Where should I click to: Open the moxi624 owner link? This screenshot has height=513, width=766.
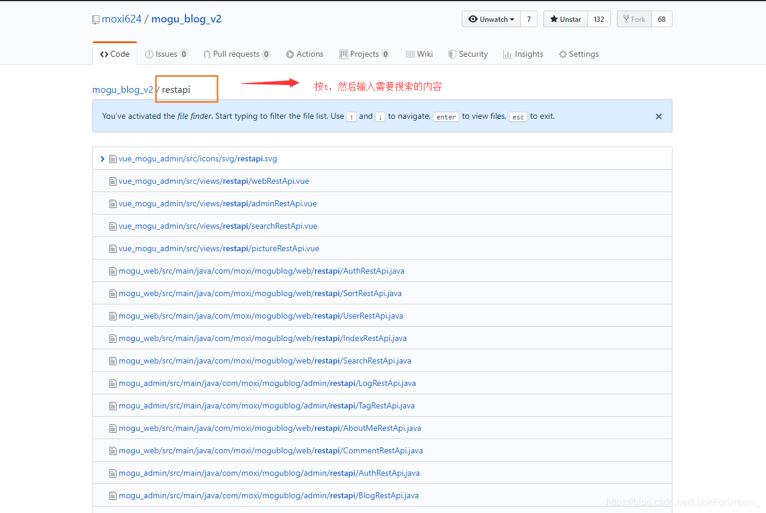point(122,19)
